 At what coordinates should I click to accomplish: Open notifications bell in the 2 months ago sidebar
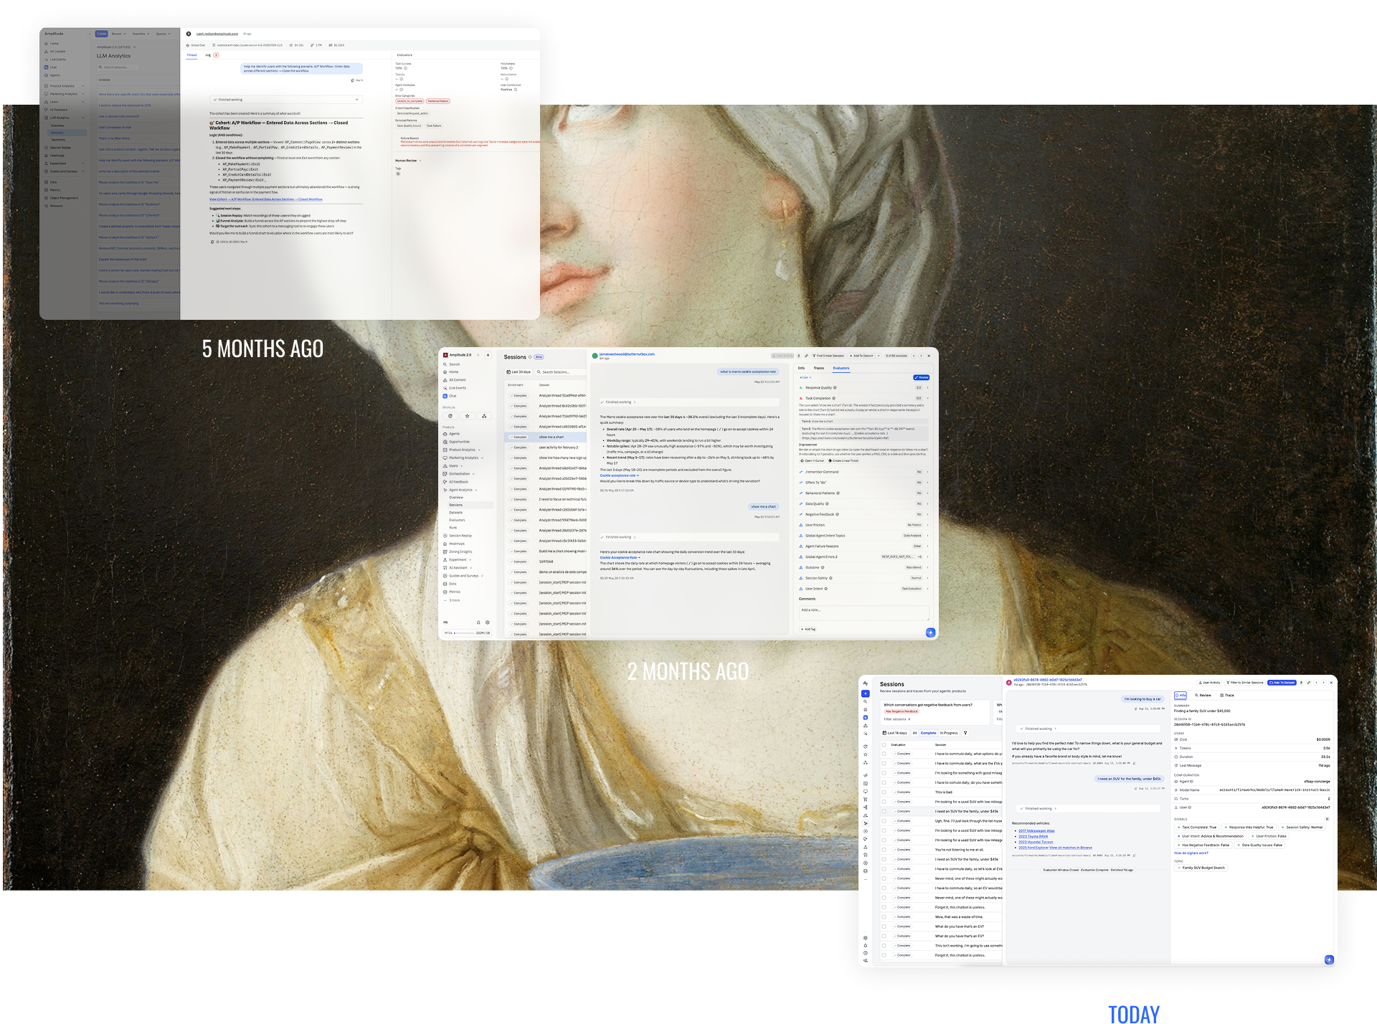pyautogui.click(x=478, y=622)
